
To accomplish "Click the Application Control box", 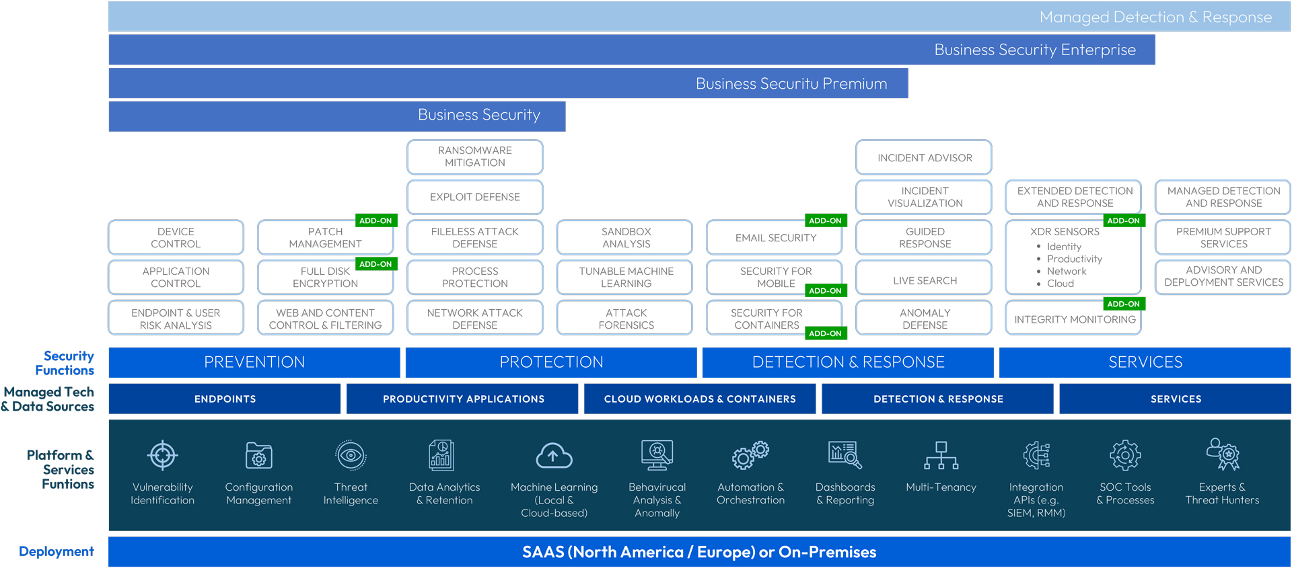I will pyautogui.click(x=176, y=277).
